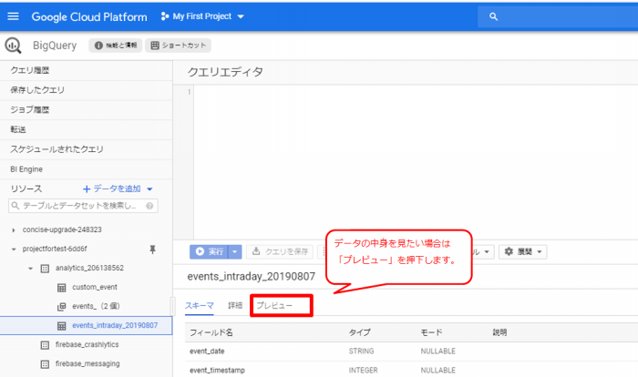Click the BigQuery logo icon
638x377 pixels.
click(13, 46)
